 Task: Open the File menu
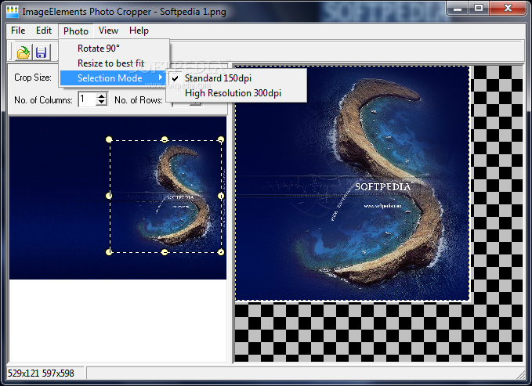point(18,31)
